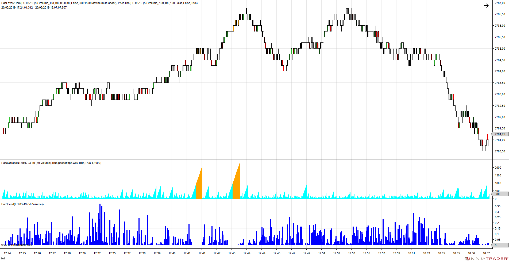This screenshot has height=261, width=509.
Task: Click the 0 marker on BarSpeed axis
Action: (x=500, y=245)
